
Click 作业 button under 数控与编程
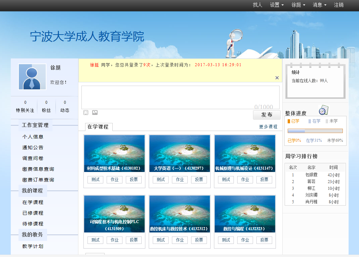click(245, 240)
